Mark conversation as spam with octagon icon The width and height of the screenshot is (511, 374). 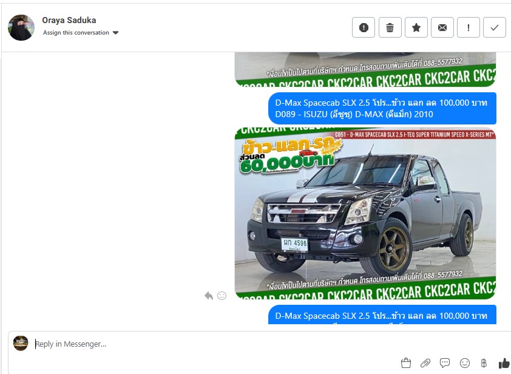[364, 27]
